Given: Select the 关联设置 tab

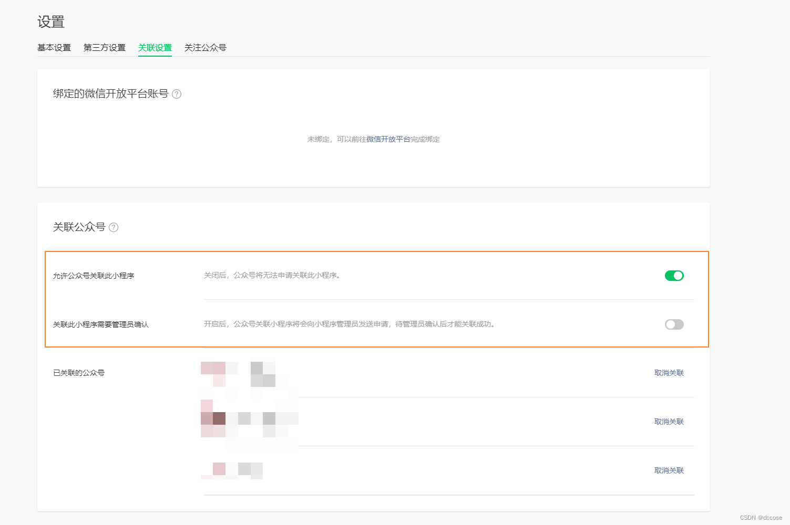Looking at the screenshot, I should pos(155,48).
